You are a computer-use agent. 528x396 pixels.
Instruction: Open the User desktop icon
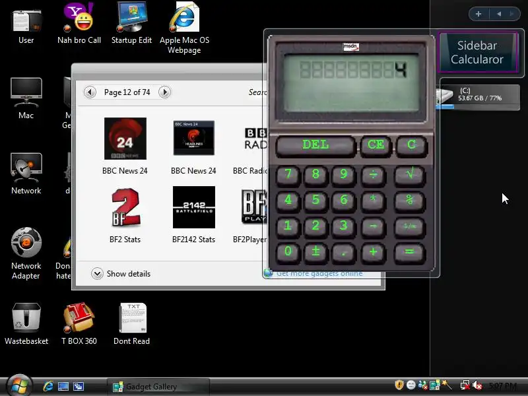[26, 26]
